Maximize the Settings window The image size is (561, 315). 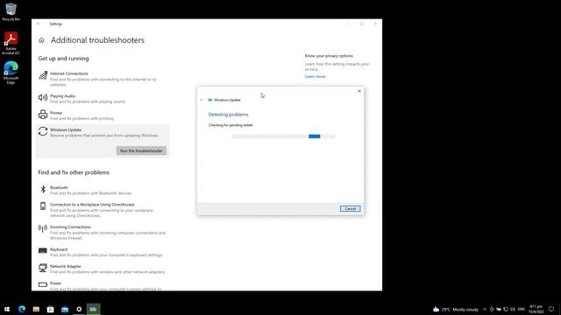[x=362, y=24]
